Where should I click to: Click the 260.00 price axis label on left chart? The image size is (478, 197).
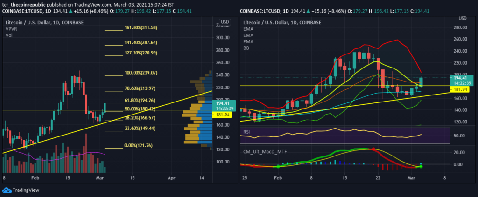click(223, 62)
